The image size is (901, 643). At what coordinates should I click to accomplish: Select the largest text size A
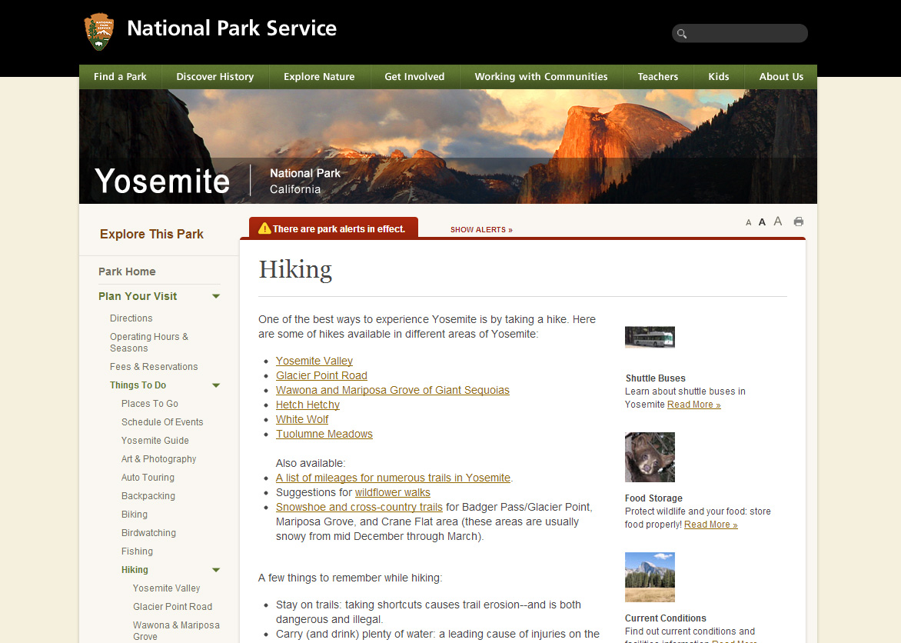[778, 222]
